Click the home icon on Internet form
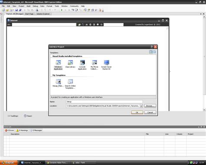 (x=86, y=25)
